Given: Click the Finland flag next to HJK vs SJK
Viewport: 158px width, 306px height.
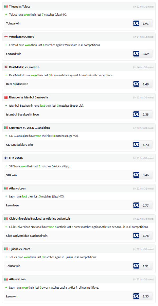Looking at the screenshot, I should pos(6,158).
